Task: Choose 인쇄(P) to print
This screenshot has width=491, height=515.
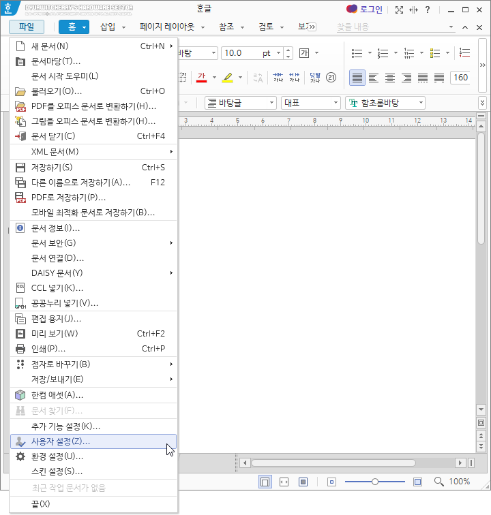Action: (x=93, y=349)
